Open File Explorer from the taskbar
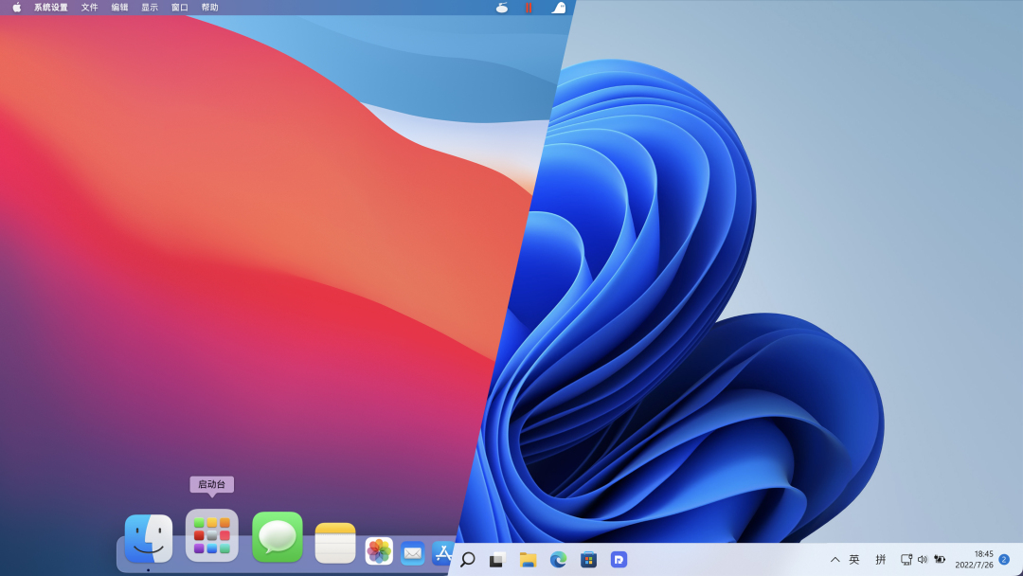The image size is (1023, 576). 528,559
